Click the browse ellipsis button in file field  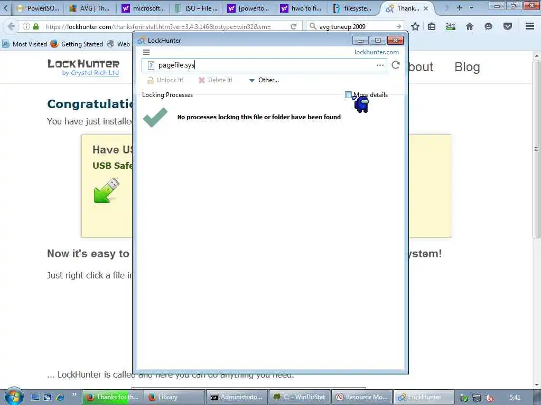(380, 65)
